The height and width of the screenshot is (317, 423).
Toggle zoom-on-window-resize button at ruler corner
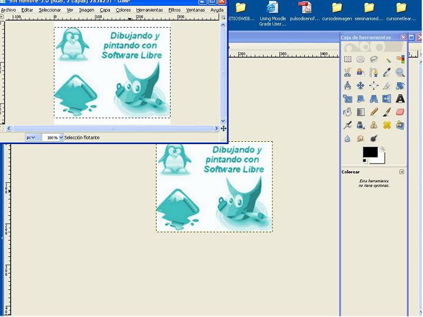click(224, 17)
